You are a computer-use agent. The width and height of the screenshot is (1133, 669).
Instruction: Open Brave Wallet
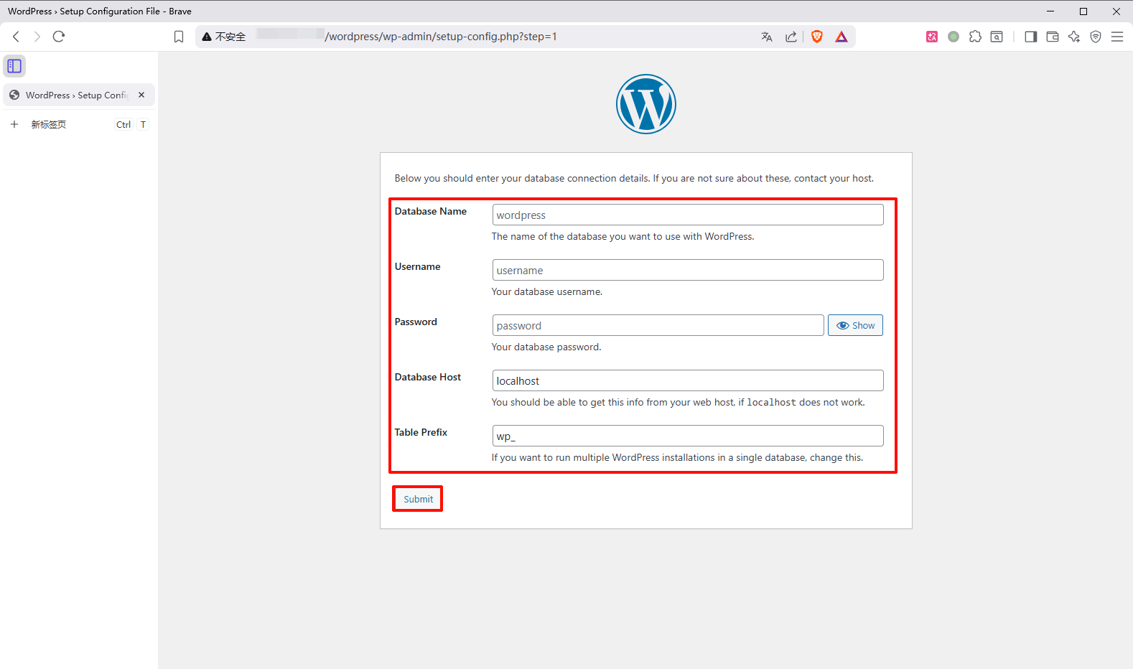pos(1053,37)
